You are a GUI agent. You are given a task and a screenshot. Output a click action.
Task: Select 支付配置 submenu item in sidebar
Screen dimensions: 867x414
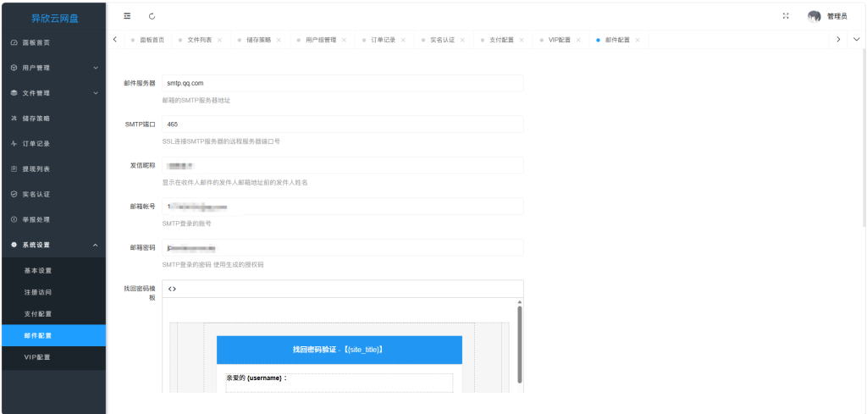tap(53, 314)
